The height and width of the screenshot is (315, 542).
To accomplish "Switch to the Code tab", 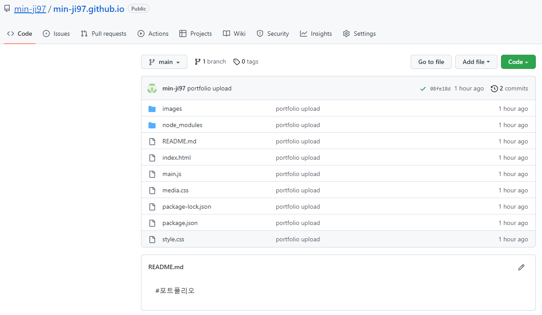I will click(x=19, y=34).
